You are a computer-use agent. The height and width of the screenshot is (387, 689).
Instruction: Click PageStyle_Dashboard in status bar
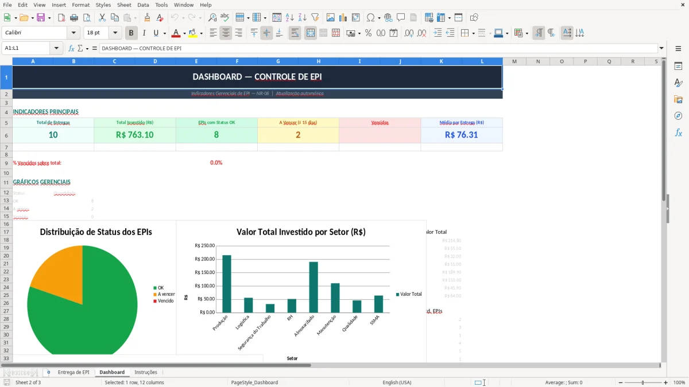254,382
